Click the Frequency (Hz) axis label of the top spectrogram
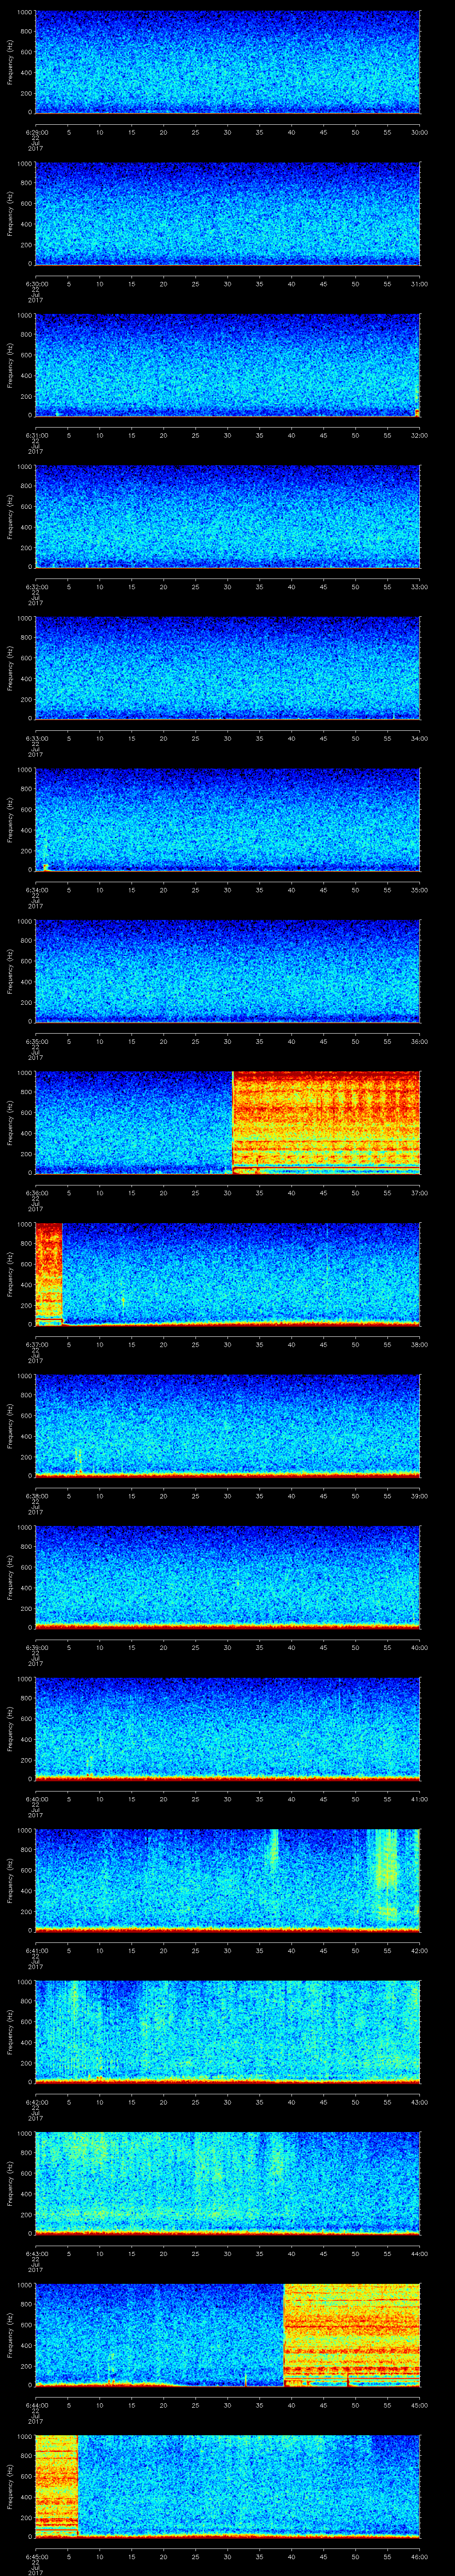 pyautogui.click(x=10, y=61)
